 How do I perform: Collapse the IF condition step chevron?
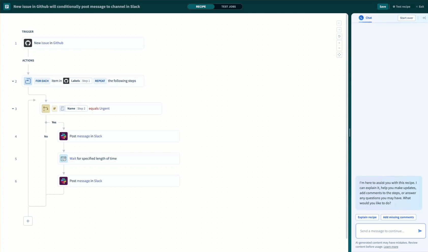[13, 108]
